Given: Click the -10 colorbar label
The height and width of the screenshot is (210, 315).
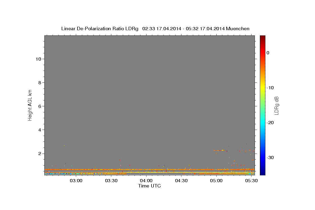Looking at the screenshot, I should click(270, 88).
